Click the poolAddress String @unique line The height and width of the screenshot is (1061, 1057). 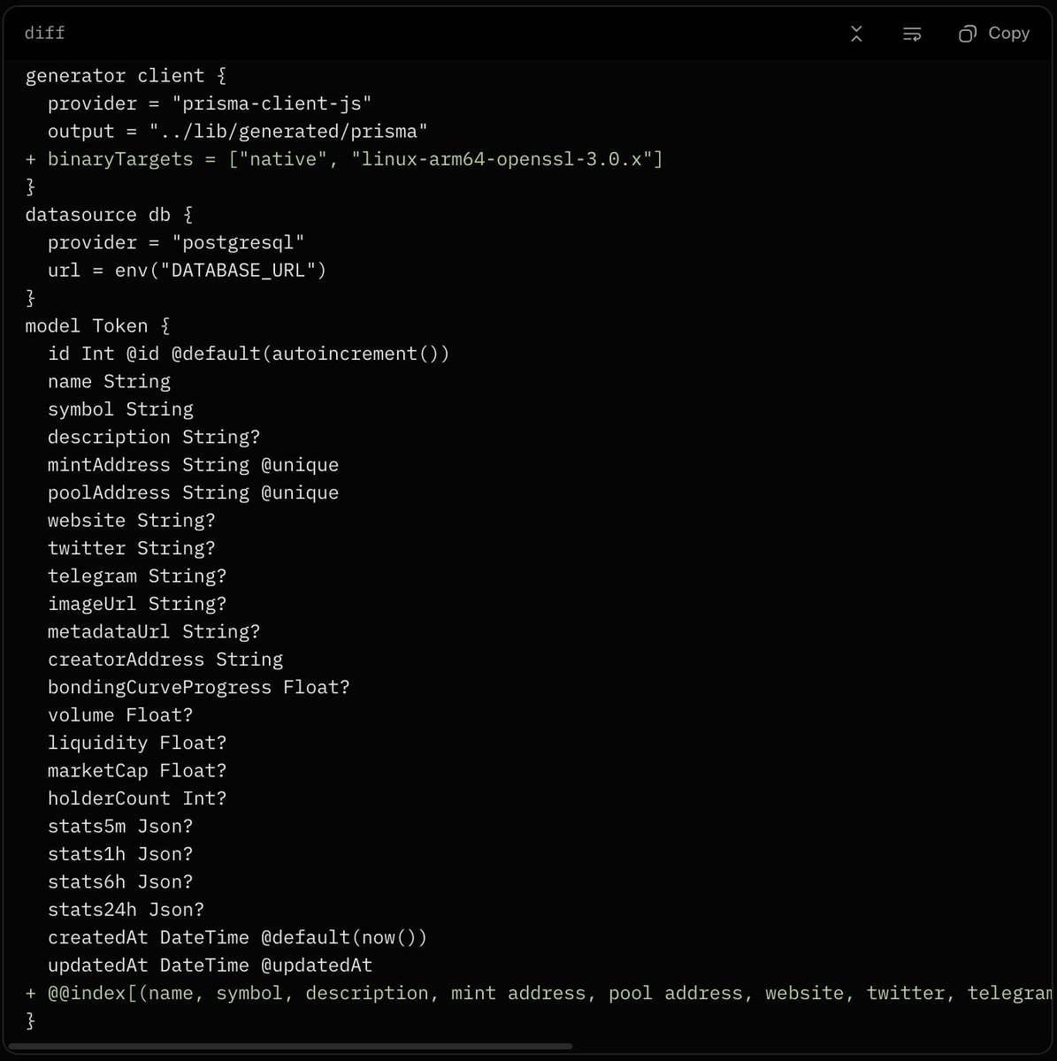(194, 493)
